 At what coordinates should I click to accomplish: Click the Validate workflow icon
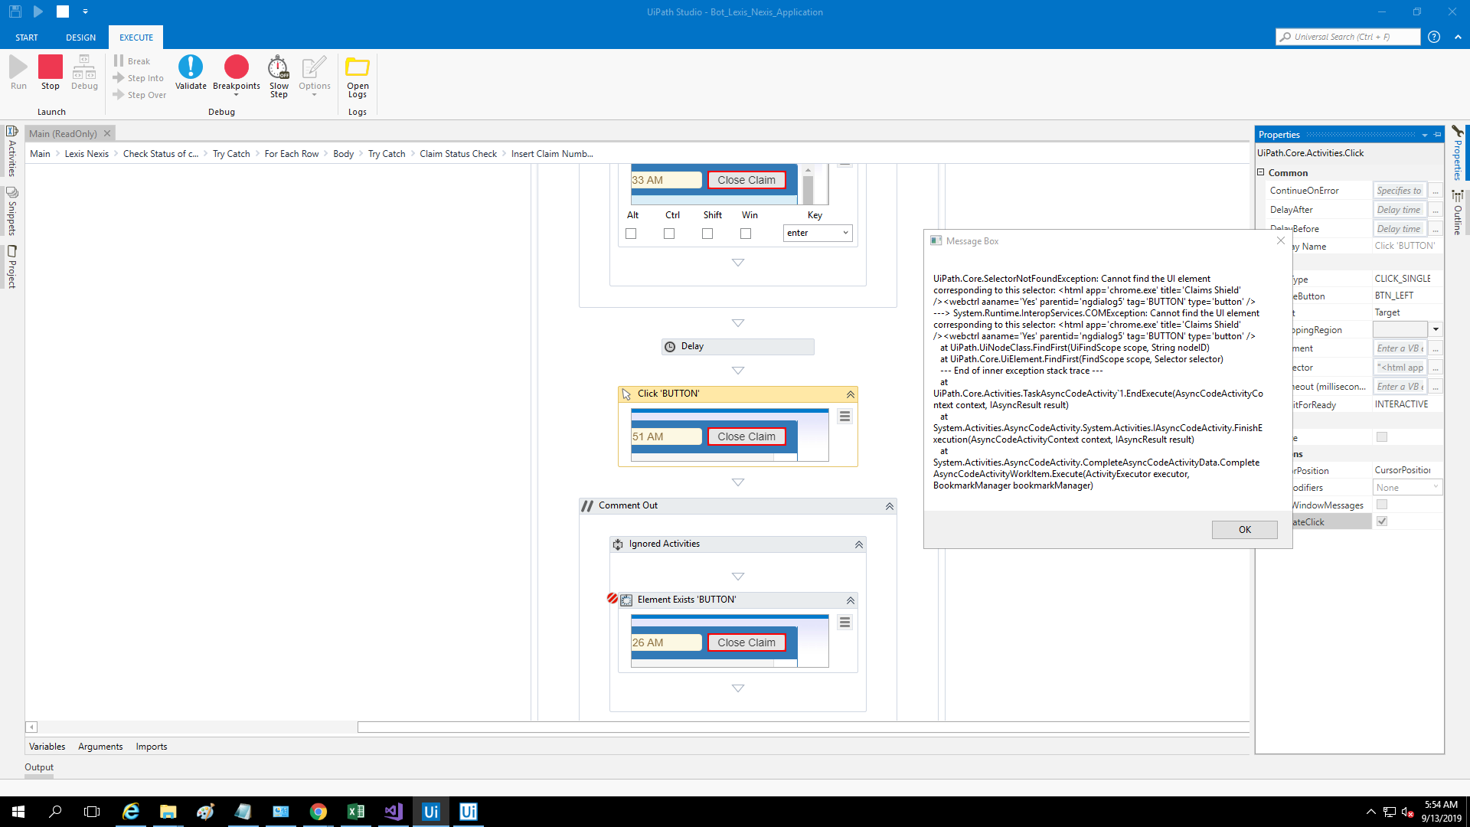tap(191, 67)
